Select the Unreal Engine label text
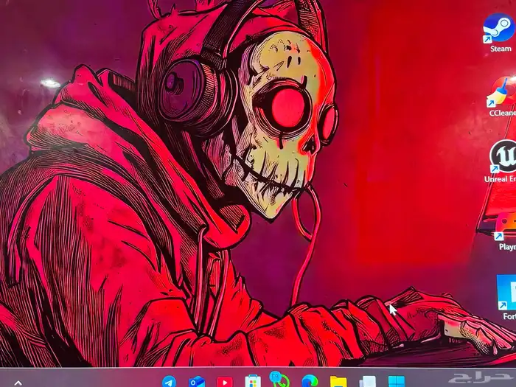 click(500, 179)
